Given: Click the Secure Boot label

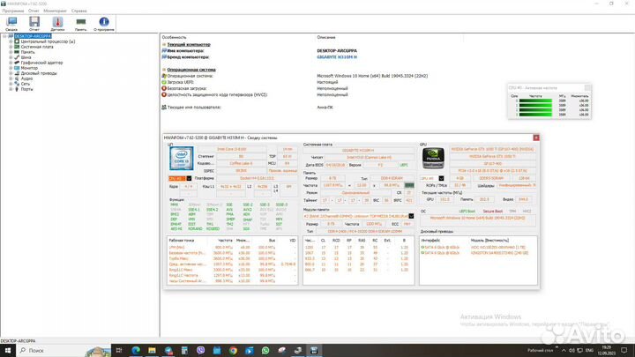Looking at the screenshot, I should click(x=492, y=212).
